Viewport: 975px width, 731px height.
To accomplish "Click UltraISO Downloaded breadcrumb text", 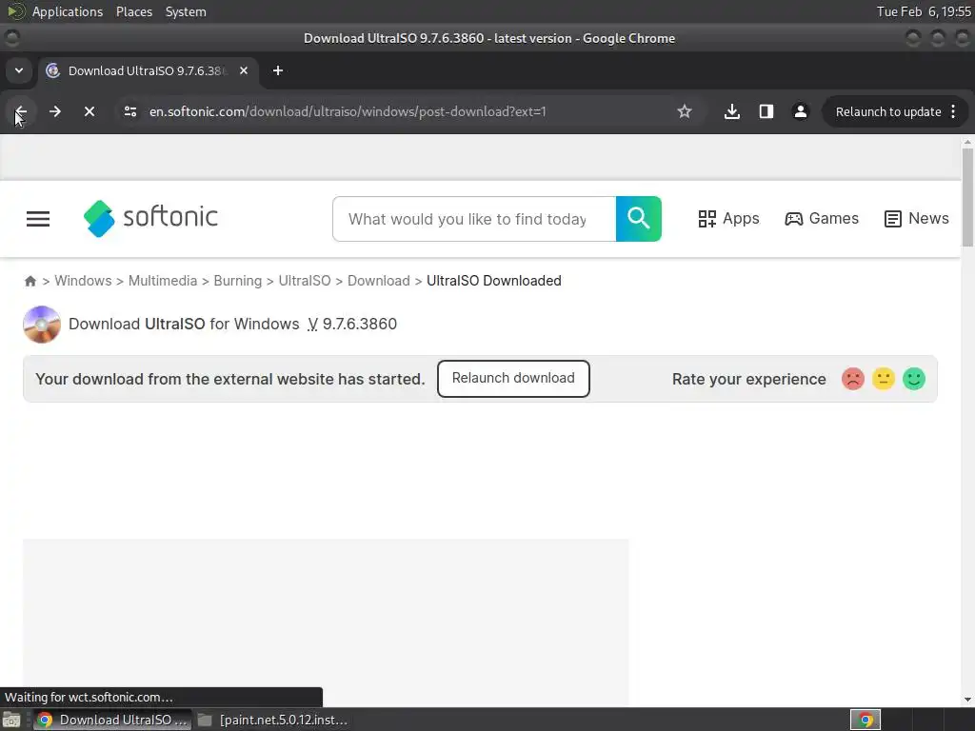I will [x=494, y=281].
